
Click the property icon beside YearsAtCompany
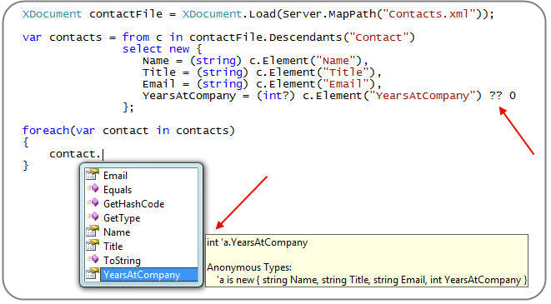tap(93, 273)
